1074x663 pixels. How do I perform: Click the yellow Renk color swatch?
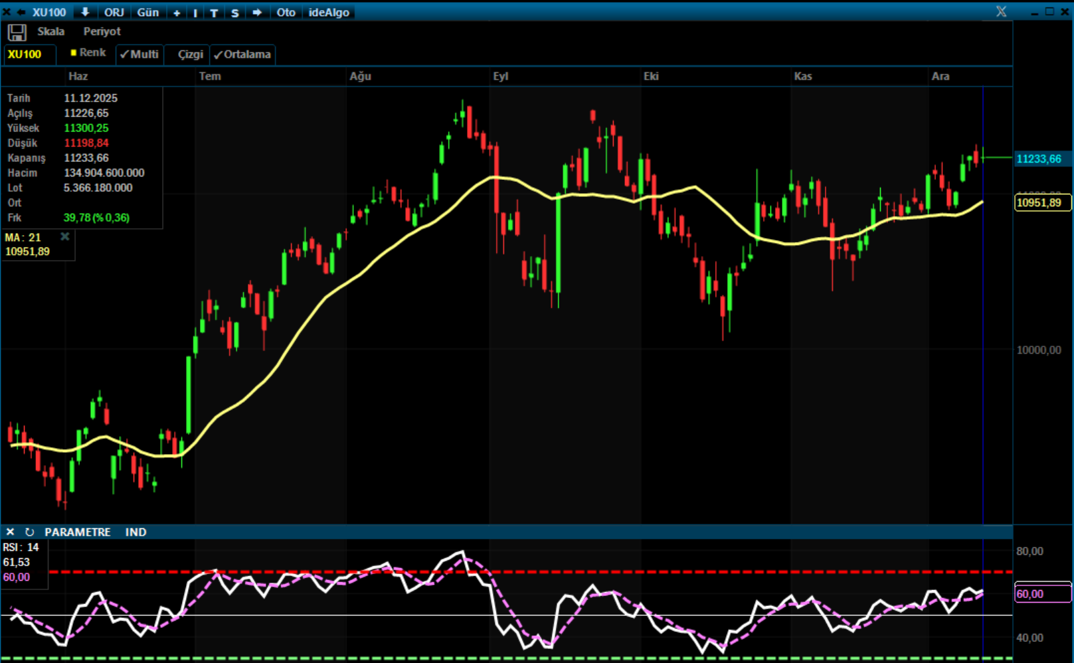click(x=74, y=52)
